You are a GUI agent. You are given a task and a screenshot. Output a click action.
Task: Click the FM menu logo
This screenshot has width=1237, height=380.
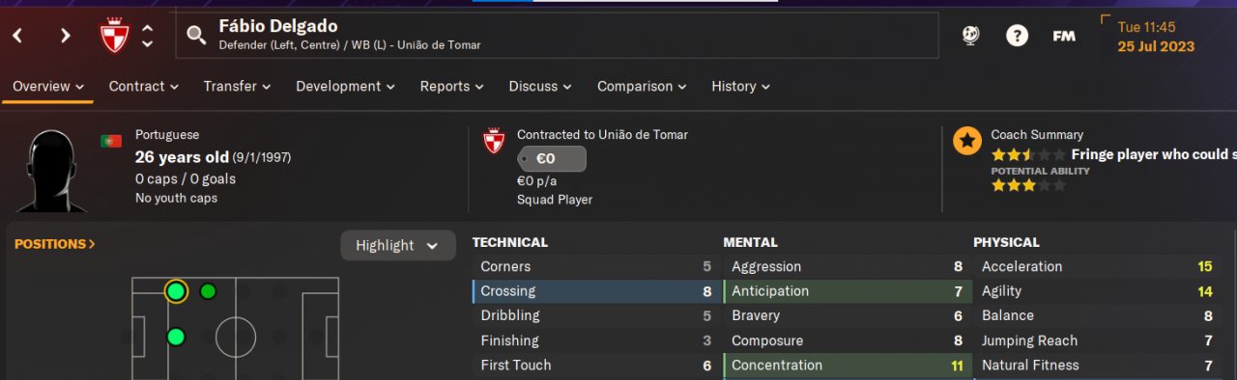pos(1064,36)
